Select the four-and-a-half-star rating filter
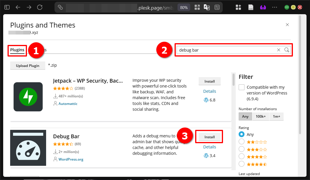310x180 pixels. click(x=241, y=164)
